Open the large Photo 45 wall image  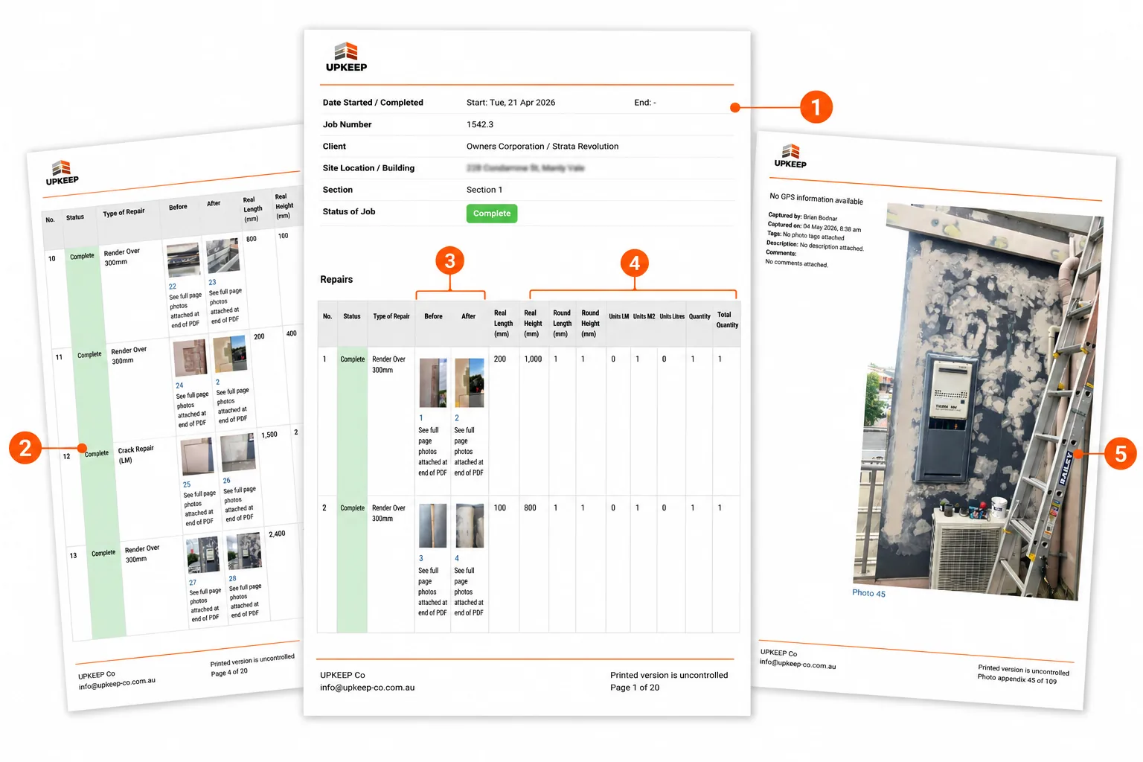pyautogui.click(x=979, y=402)
